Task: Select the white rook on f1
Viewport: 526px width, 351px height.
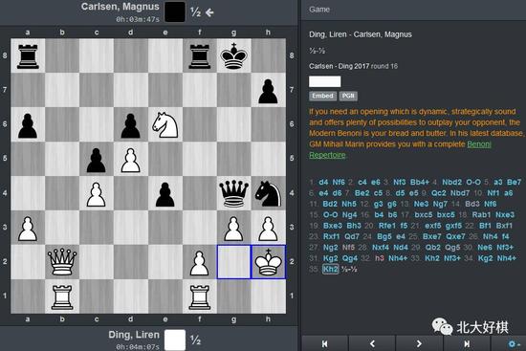Action: [200, 296]
